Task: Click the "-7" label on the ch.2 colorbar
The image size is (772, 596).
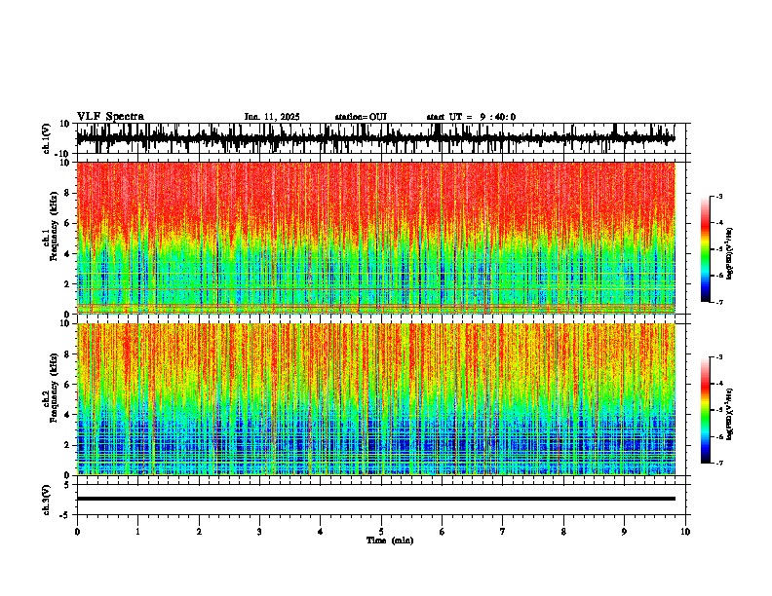Action: coord(719,464)
